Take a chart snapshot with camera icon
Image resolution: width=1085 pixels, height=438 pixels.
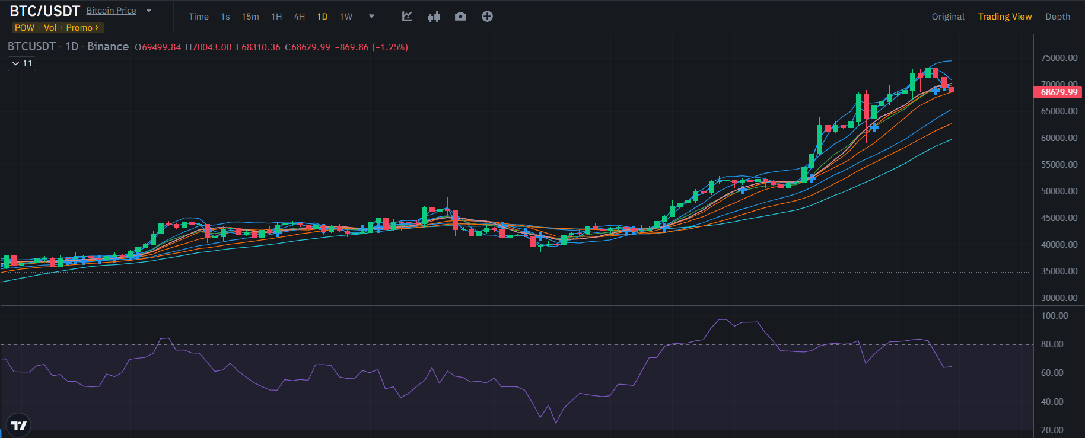460,17
